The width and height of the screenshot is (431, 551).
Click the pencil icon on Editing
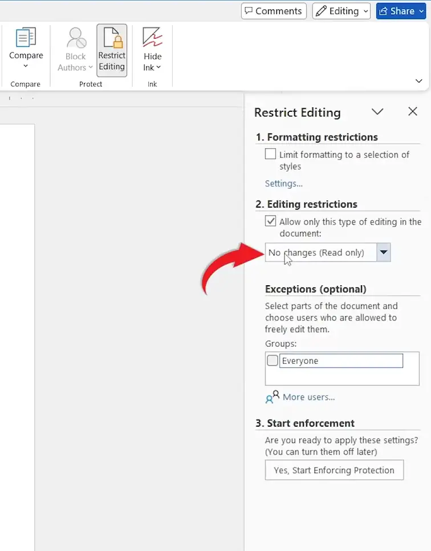point(321,11)
